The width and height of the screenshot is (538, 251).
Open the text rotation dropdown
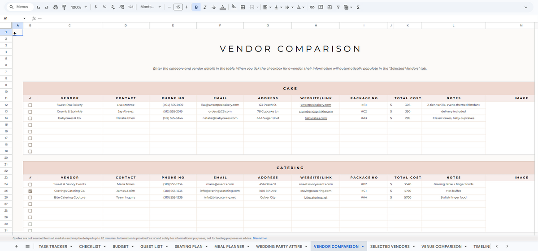(300, 7)
